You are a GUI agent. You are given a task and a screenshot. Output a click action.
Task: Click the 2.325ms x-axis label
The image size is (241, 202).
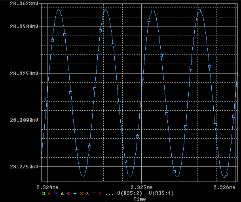point(142,187)
